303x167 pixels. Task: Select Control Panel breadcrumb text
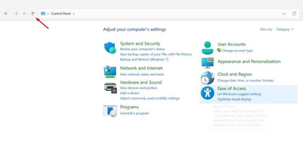pyautogui.click(x=61, y=13)
